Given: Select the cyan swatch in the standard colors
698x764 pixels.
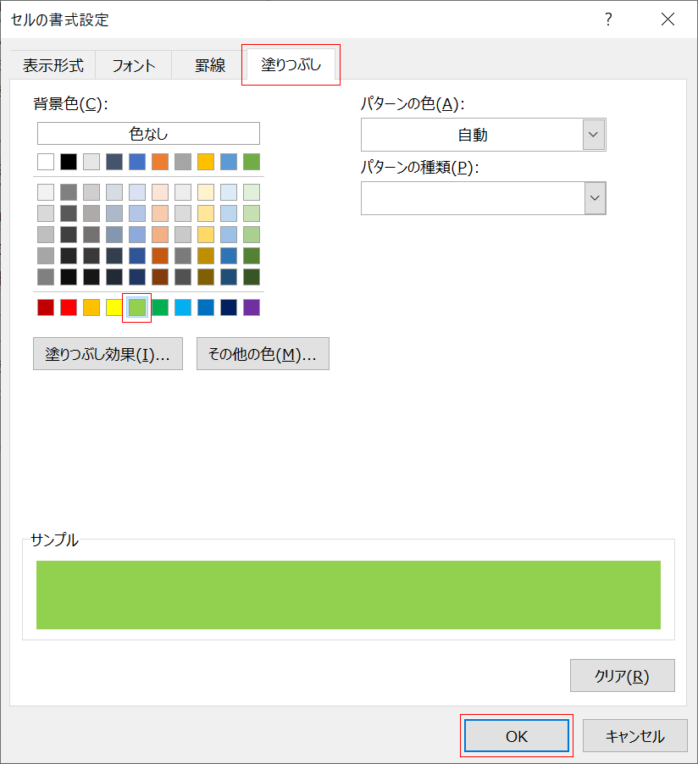Looking at the screenshot, I should [x=182, y=307].
